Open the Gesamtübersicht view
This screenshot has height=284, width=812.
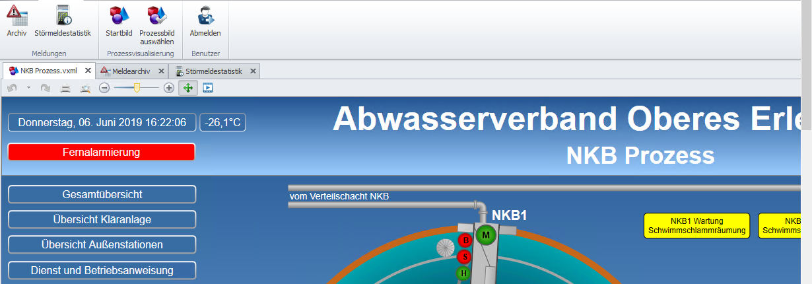(102, 194)
